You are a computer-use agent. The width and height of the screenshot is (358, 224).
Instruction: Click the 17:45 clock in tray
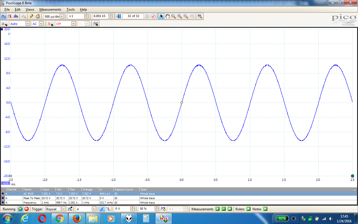click(344, 216)
